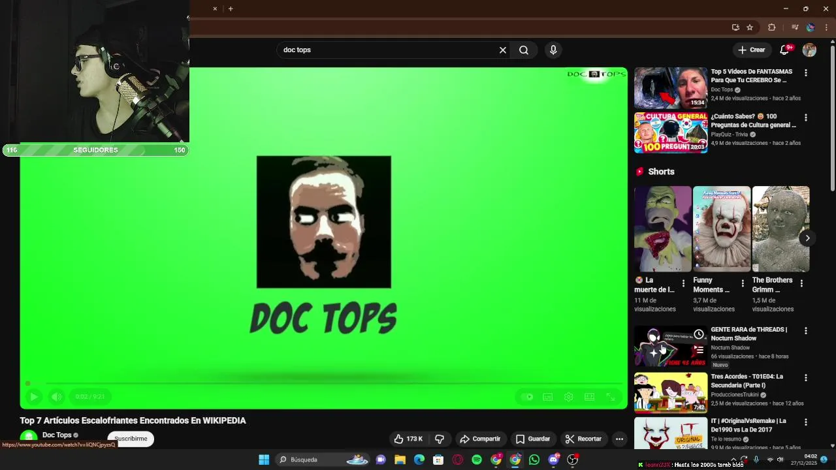Open 'IT | #OriginalVsRemake' video title
Image resolution: width=836 pixels, height=470 pixels.
pyautogui.click(x=748, y=426)
